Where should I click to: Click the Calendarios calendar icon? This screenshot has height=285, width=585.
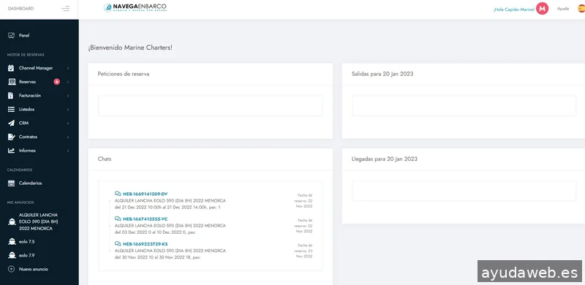click(11, 183)
